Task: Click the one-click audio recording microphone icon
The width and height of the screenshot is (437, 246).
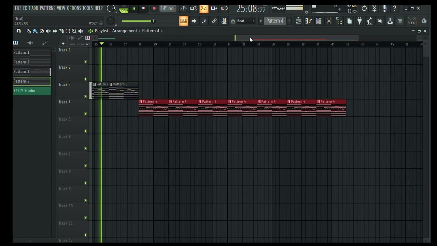Action: point(384,9)
